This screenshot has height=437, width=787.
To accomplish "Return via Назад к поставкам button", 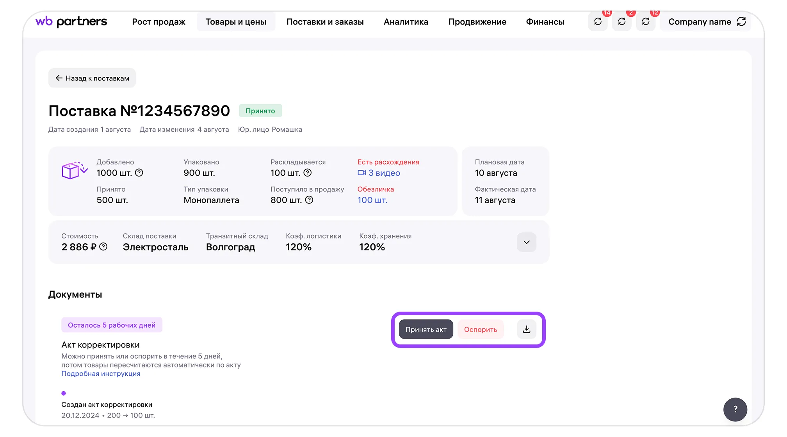I will [92, 78].
